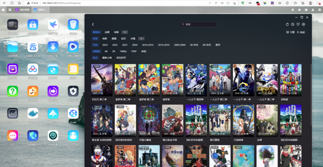This screenshot has width=323, height=167.
Task: Add a tag with the plus button in tag row
Action: coord(141,38)
